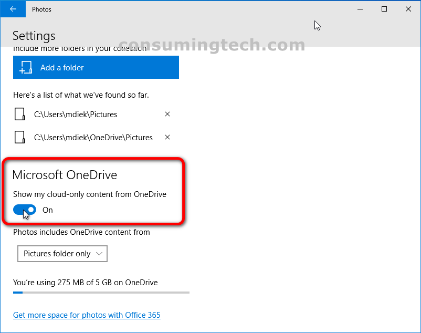Screen dimensions: 421x333
Task: Toggle the Microsoft OneDrive cloud content switch off
Action: pos(24,210)
